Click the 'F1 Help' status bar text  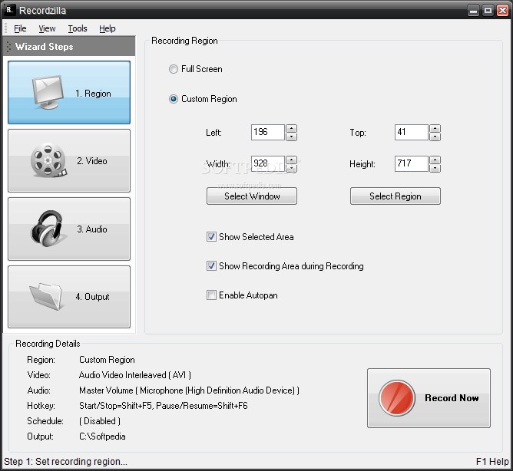point(492,462)
